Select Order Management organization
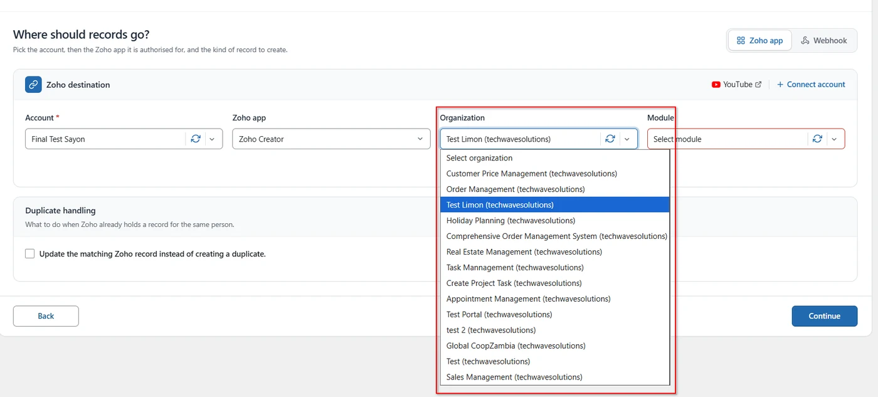The width and height of the screenshot is (878, 397). click(x=555, y=189)
